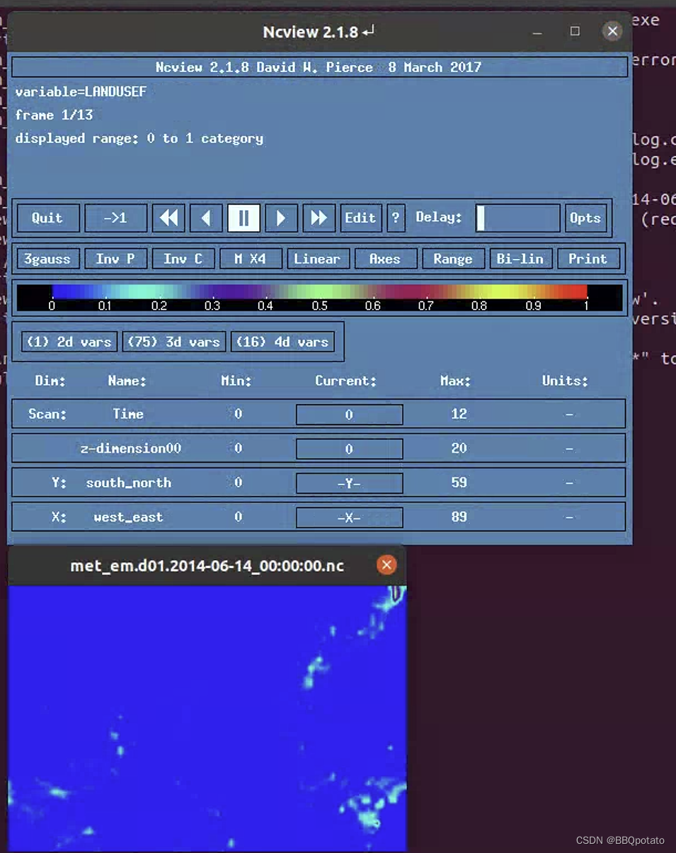Click the fast-forward animation icon
676x853 pixels.
[319, 218]
